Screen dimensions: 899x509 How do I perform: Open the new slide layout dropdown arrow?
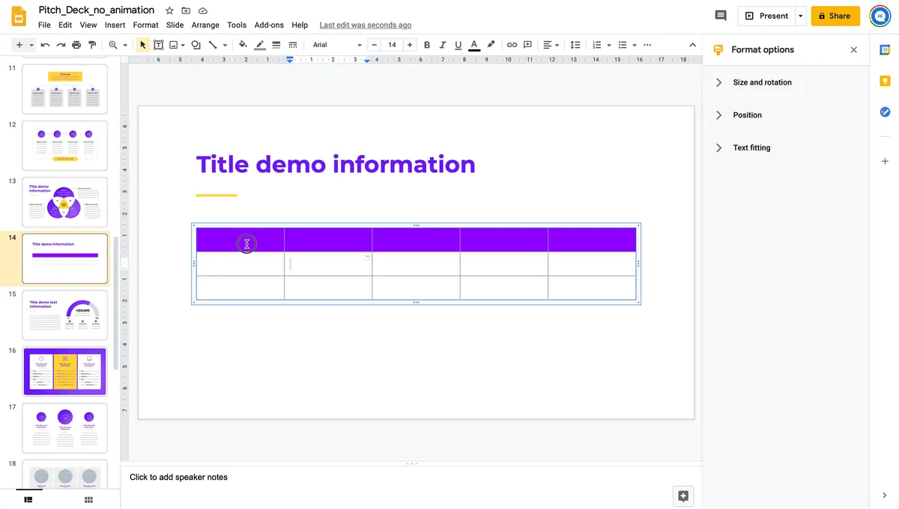(x=31, y=45)
